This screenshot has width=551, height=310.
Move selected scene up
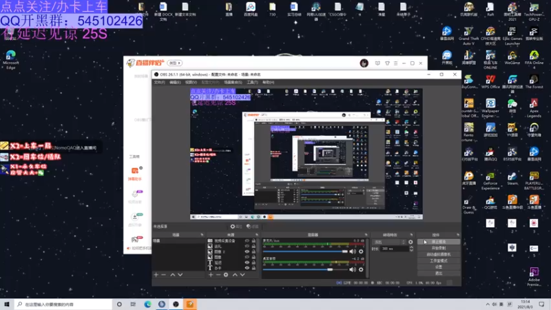(x=173, y=275)
